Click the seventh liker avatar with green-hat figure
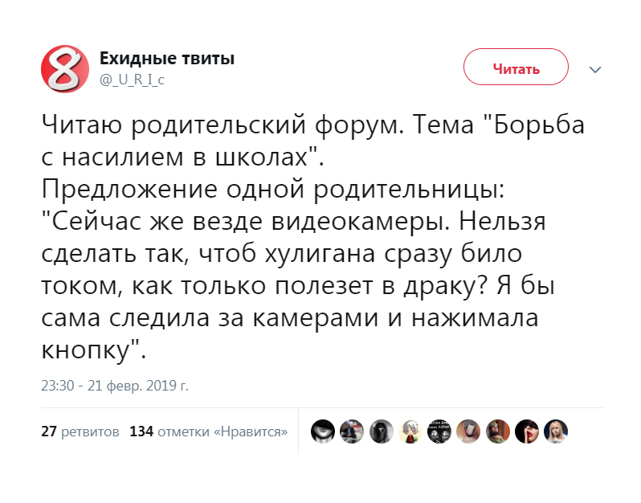641x503 pixels. (x=498, y=431)
